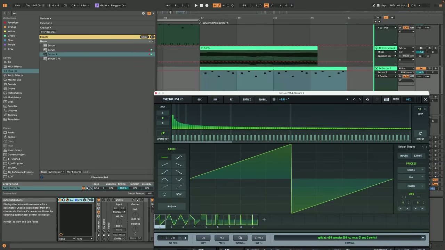Image resolution: width=445 pixels, height=250 pixels.
Task: Click Ableton Stop button
Action: click(x=201, y=6)
